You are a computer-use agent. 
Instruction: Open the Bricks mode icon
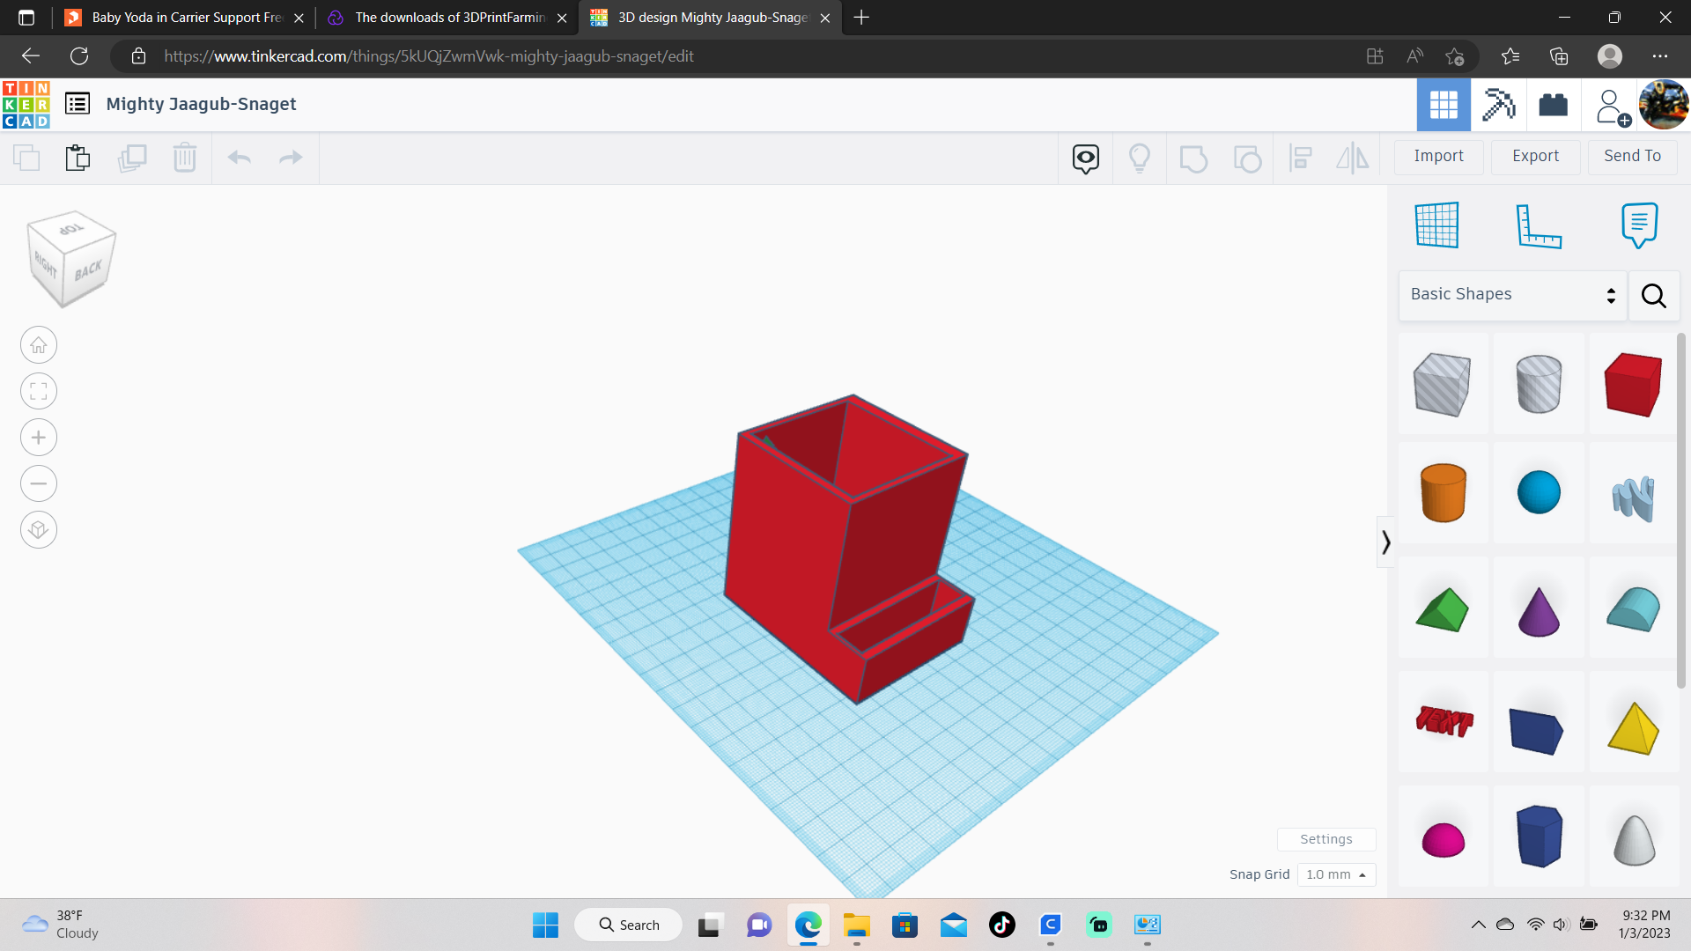pyautogui.click(x=1553, y=105)
